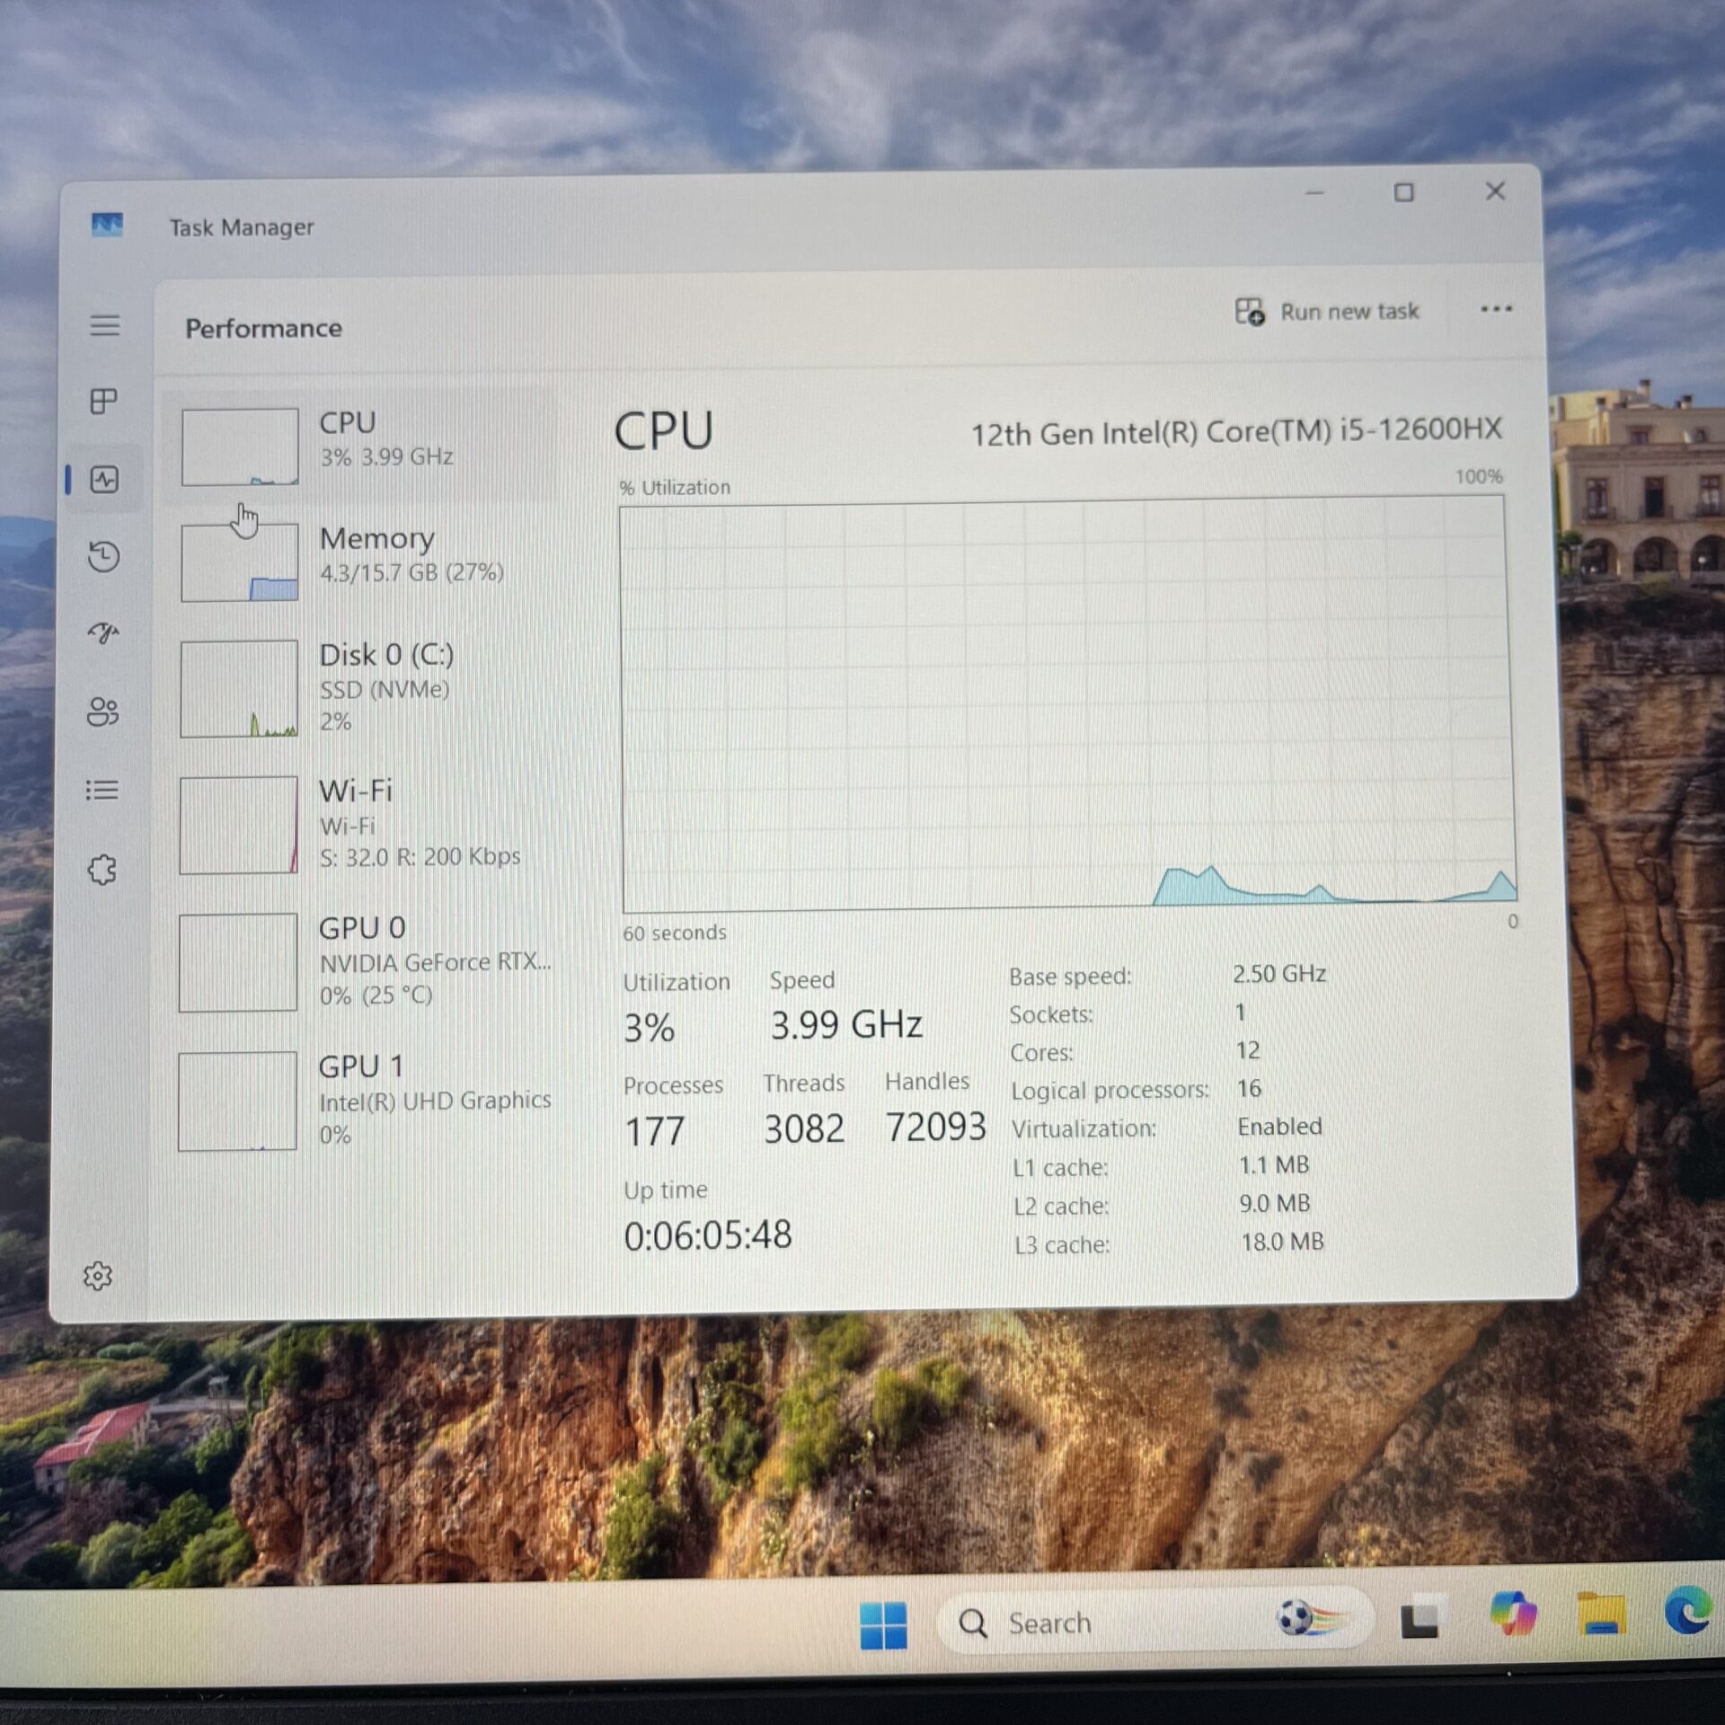1725x1725 pixels.
Task: Click the taskbar Search box
Action: pos(1154,1622)
